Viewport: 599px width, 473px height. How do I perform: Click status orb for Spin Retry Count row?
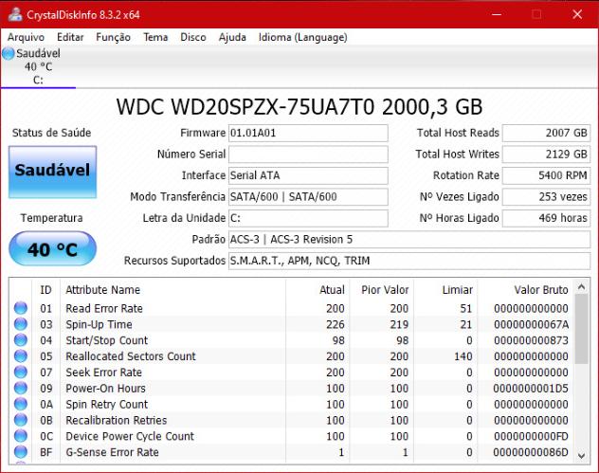tap(21, 404)
